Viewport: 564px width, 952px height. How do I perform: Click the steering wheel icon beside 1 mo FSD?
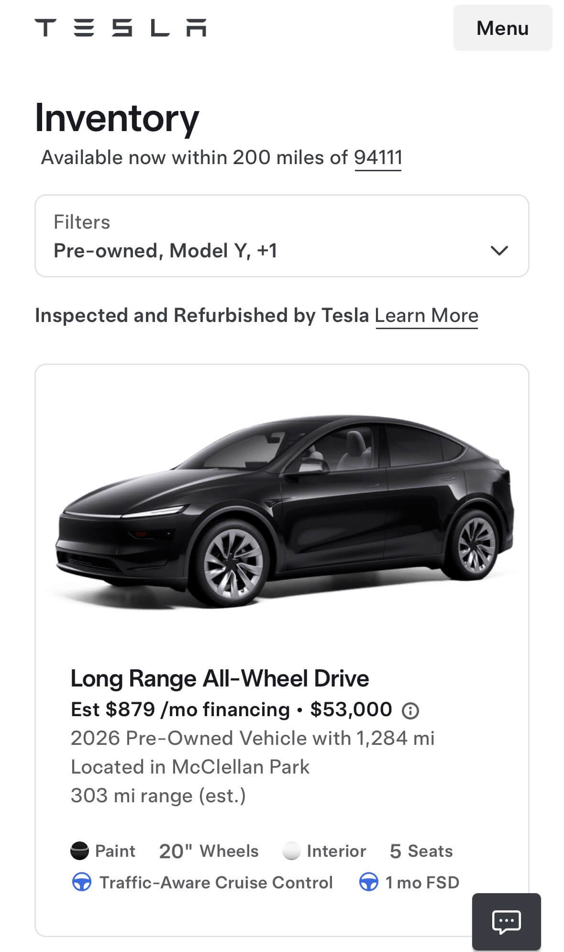(x=368, y=883)
